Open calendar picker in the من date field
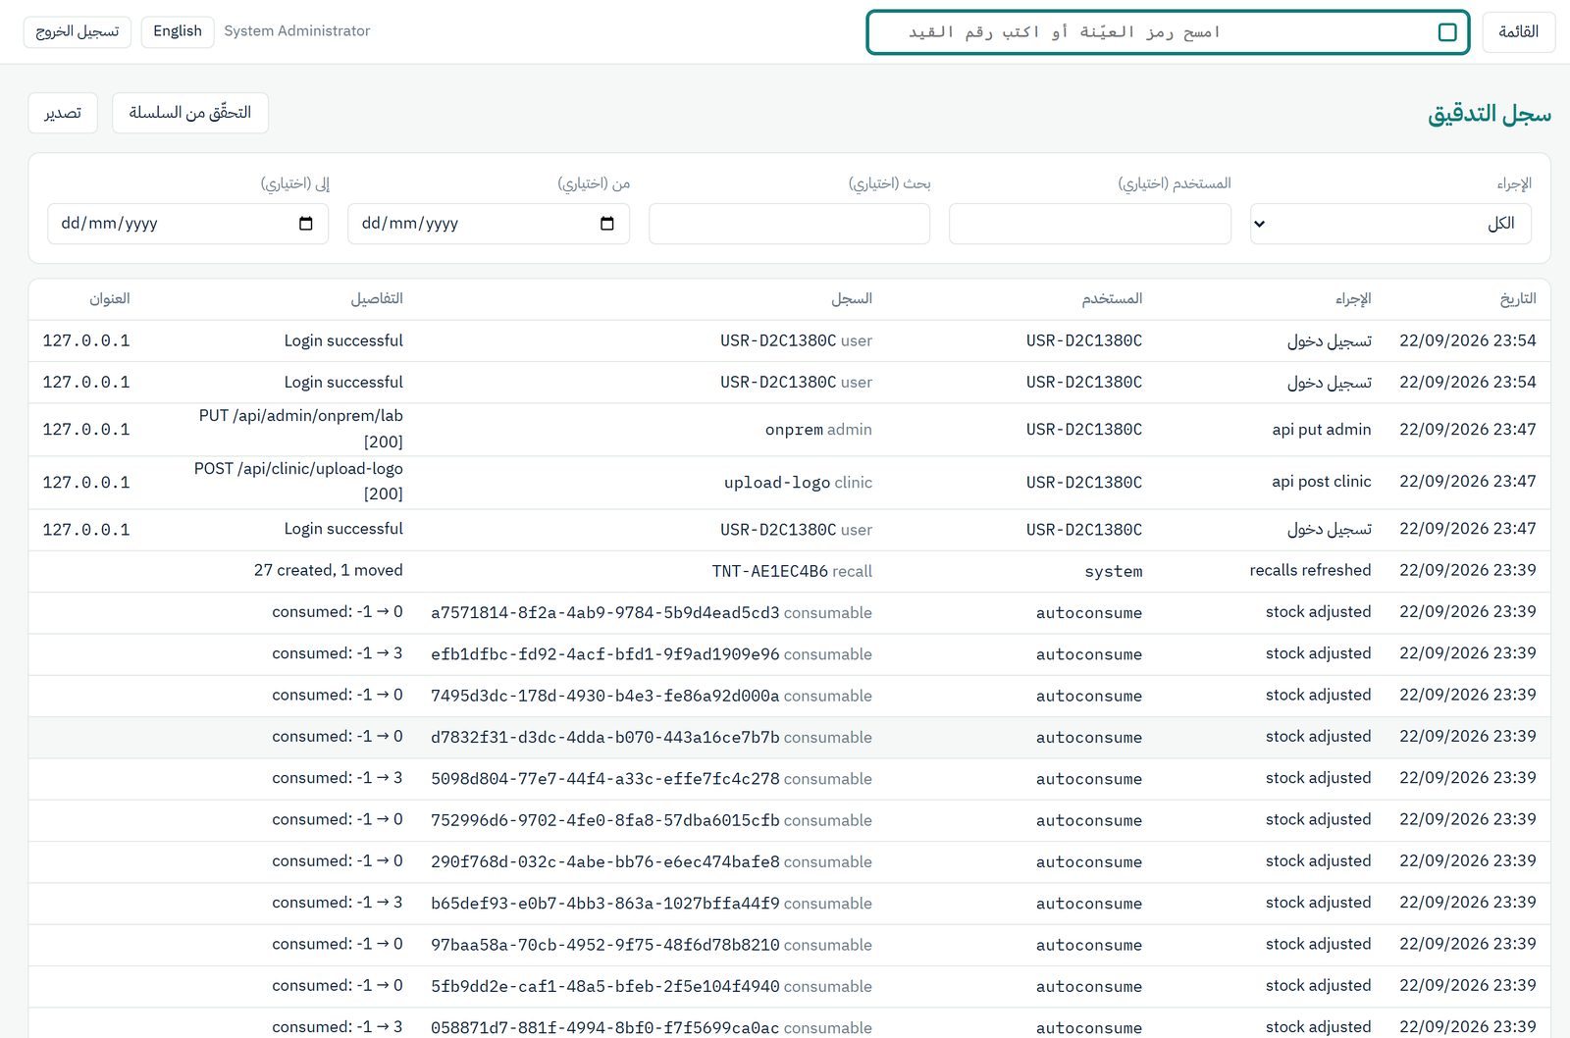Image resolution: width=1570 pixels, height=1038 pixels. point(606,224)
